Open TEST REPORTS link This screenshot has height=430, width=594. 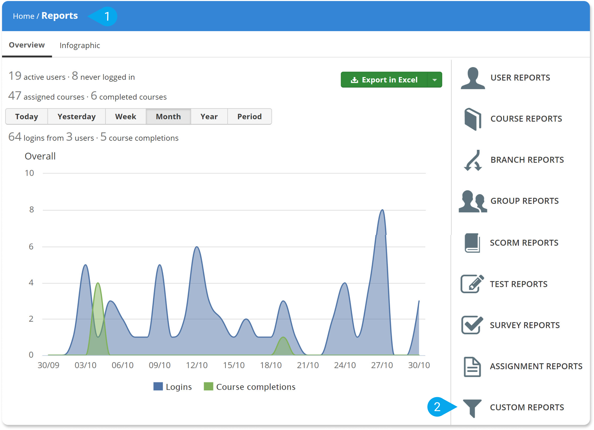point(519,284)
